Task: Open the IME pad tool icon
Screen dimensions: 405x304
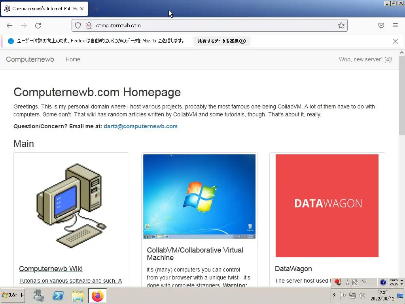Action: (364, 282)
